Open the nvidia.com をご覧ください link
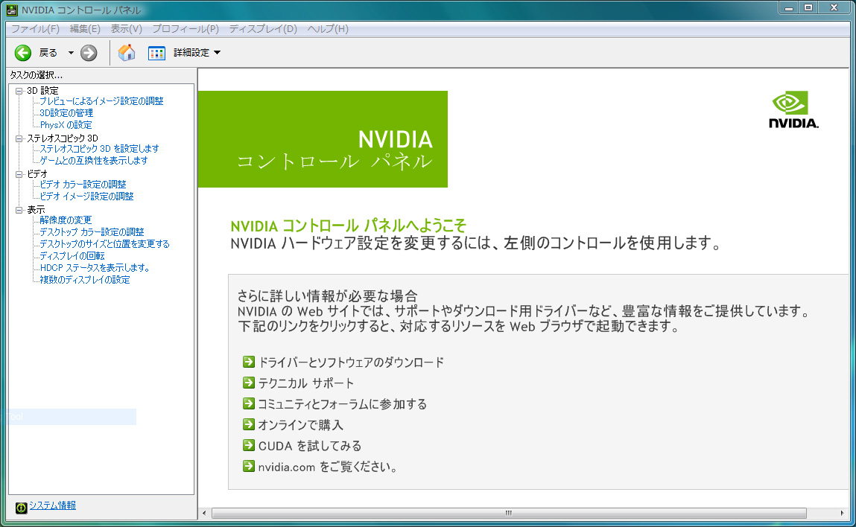The width and height of the screenshot is (856, 527). pos(328,467)
